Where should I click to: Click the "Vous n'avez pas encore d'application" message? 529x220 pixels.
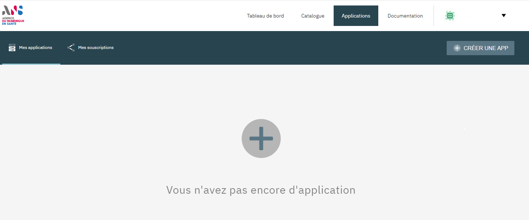point(261,190)
